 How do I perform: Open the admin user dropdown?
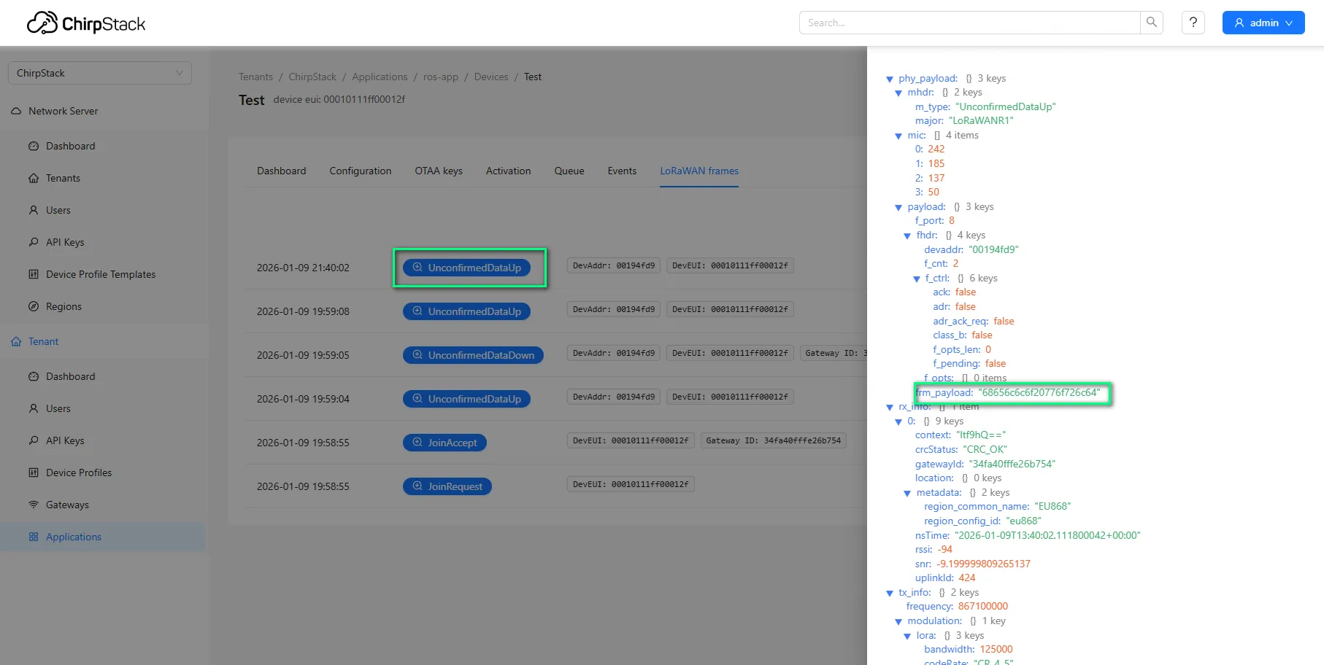tap(1263, 23)
